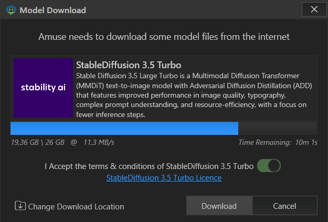Click the Time Remaining 10m 1s label

[278, 143]
